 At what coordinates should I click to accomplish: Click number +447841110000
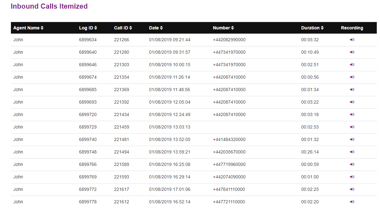229,190
